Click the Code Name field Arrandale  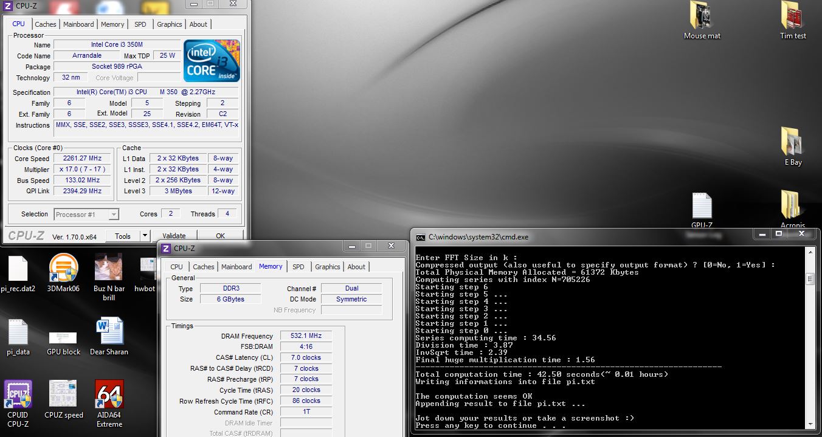coord(87,55)
